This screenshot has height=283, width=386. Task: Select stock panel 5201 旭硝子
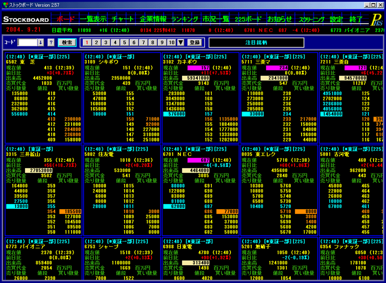(256, 247)
